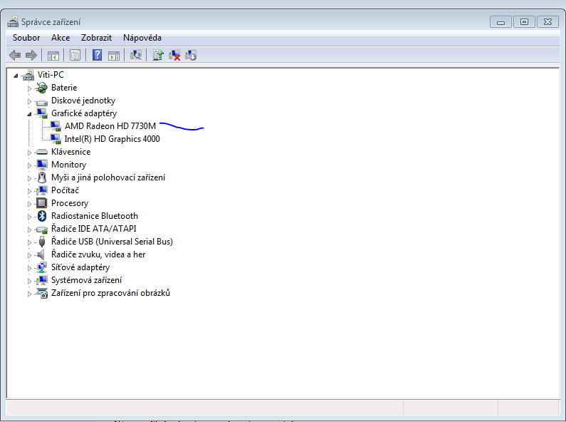Screen dimensions: 566x422
Task: Click the AMD Radeon adapter icon
Action: point(56,126)
